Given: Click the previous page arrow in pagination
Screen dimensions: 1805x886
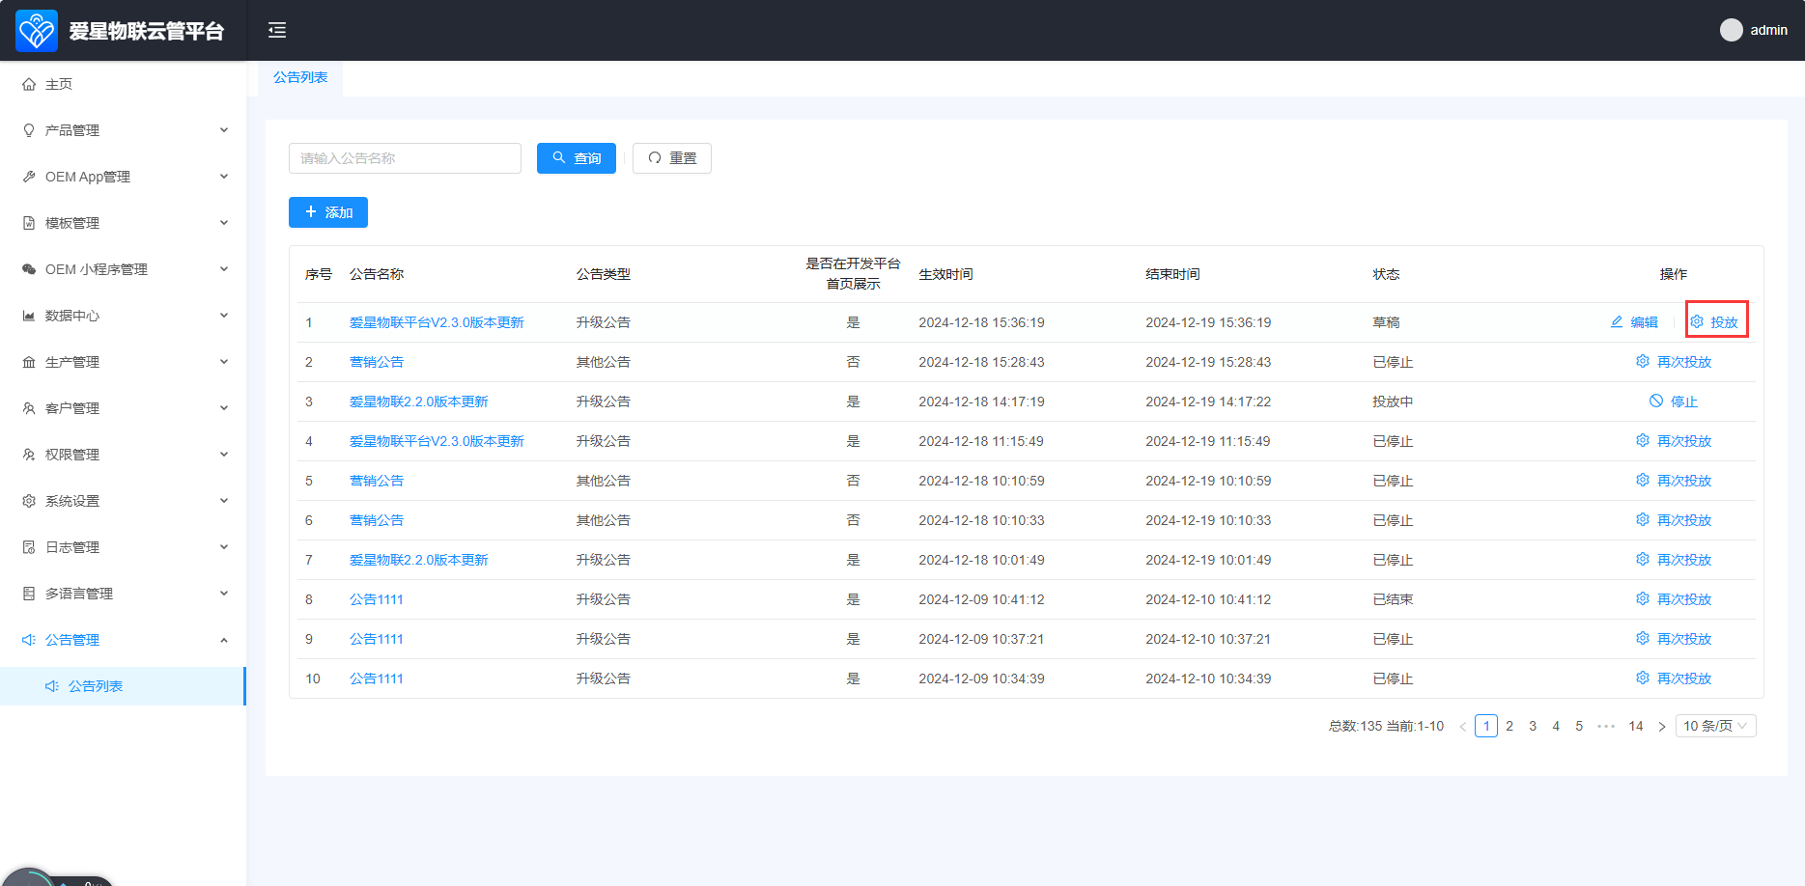Looking at the screenshot, I should [x=1463, y=727].
